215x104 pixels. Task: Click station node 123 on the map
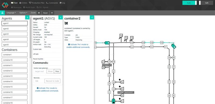tap(132, 38)
